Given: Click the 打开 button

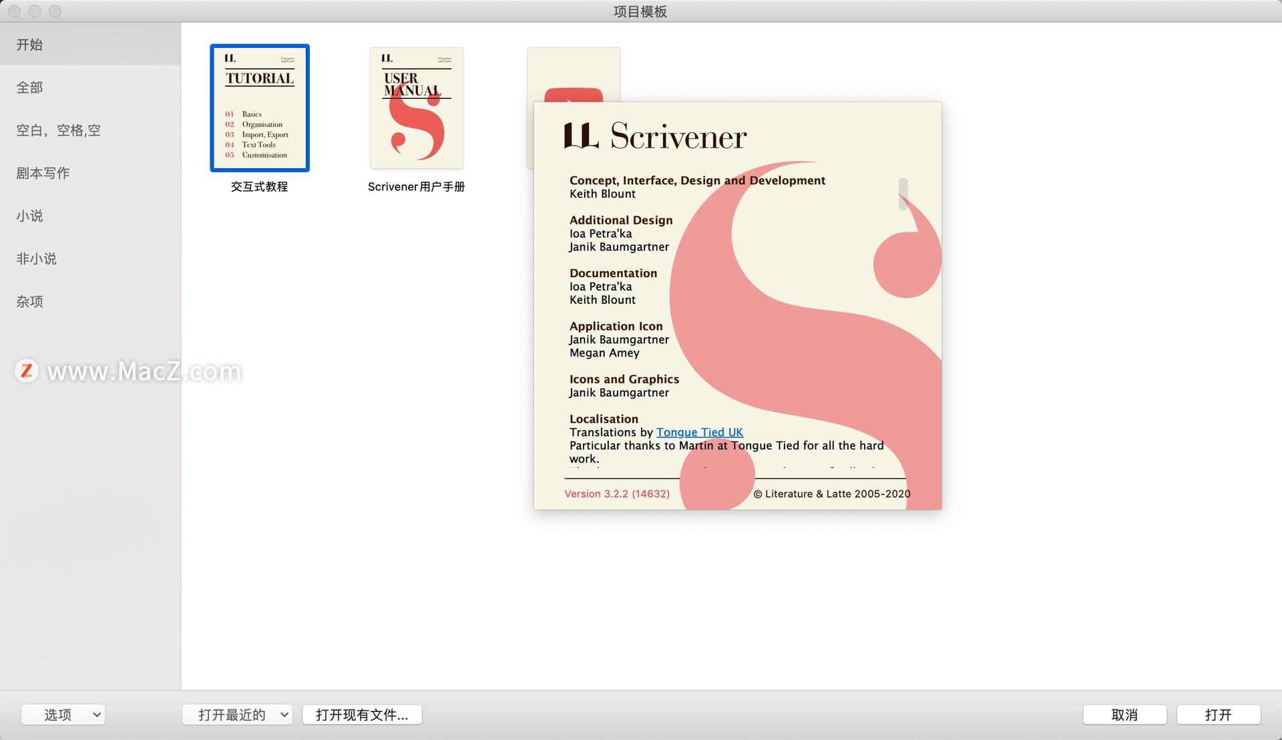Looking at the screenshot, I should [1219, 715].
